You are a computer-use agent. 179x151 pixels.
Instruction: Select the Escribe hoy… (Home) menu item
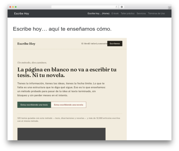point(98,14)
